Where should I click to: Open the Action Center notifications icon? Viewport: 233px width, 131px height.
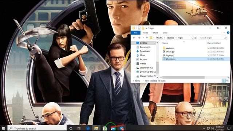pyautogui.click(x=229, y=128)
